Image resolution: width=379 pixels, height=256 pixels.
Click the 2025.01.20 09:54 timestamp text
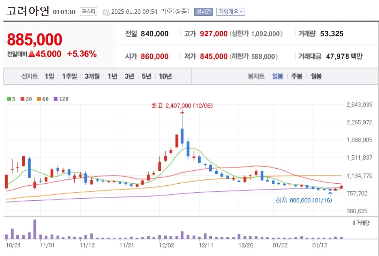point(134,12)
